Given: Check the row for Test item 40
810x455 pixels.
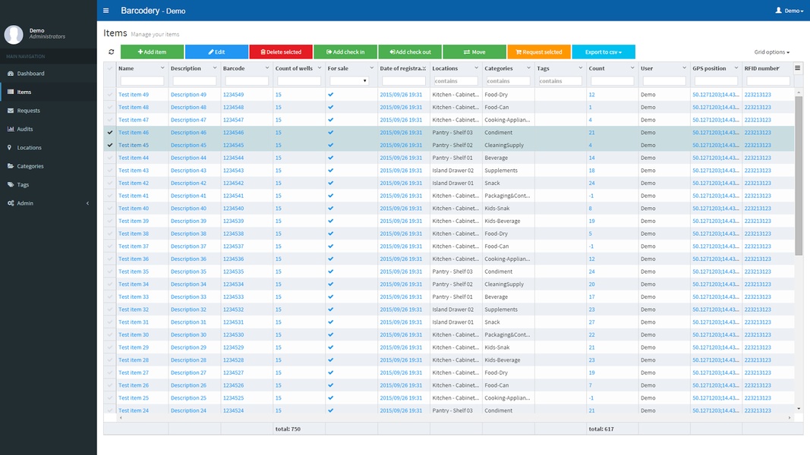Looking at the screenshot, I should point(109,209).
